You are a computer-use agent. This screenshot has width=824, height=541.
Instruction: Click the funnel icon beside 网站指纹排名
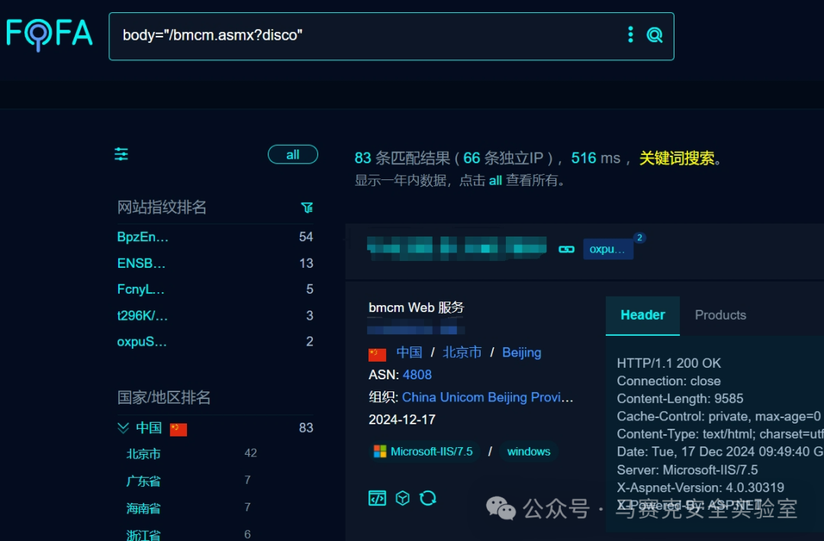307,208
